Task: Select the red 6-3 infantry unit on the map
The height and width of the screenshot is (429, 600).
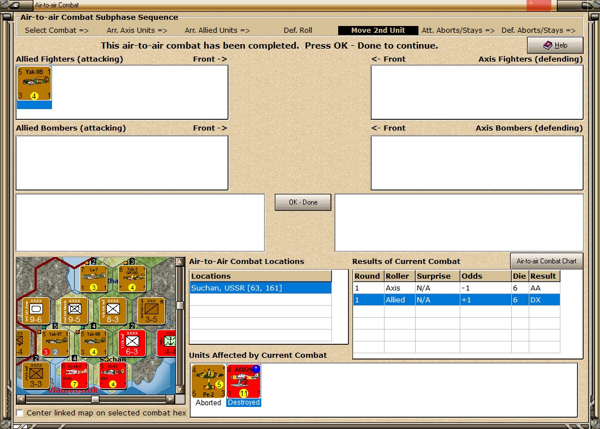Action: click(x=132, y=343)
